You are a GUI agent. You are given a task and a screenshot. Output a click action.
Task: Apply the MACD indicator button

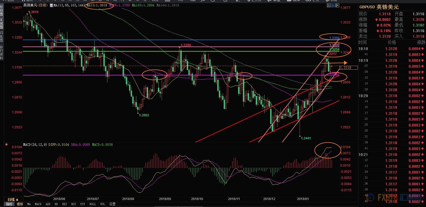[x=38, y=204]
